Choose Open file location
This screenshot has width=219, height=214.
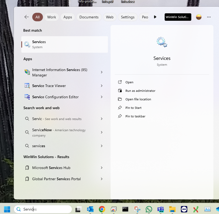point(138,99)
